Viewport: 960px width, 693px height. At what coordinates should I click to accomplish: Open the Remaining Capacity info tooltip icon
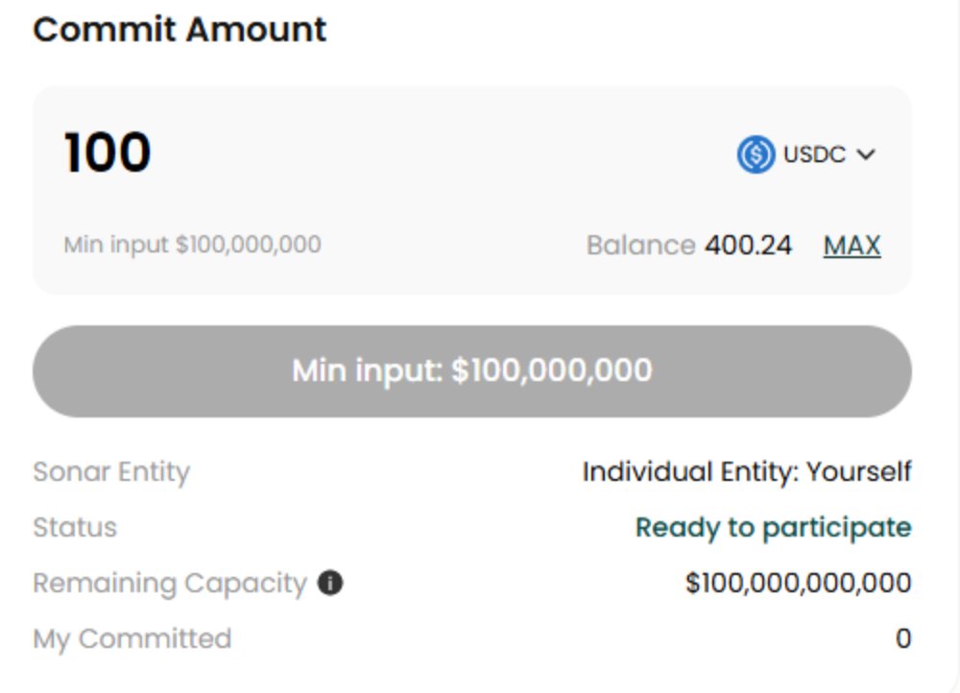(x=330, y=583)
